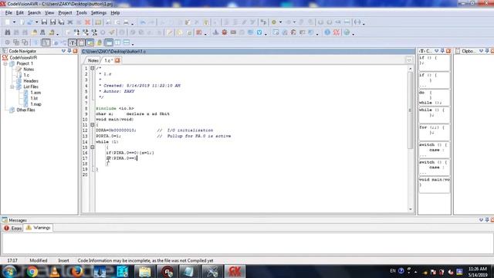
Task: Pin the Code Templates panel
Action: click(x=442, y=51)
